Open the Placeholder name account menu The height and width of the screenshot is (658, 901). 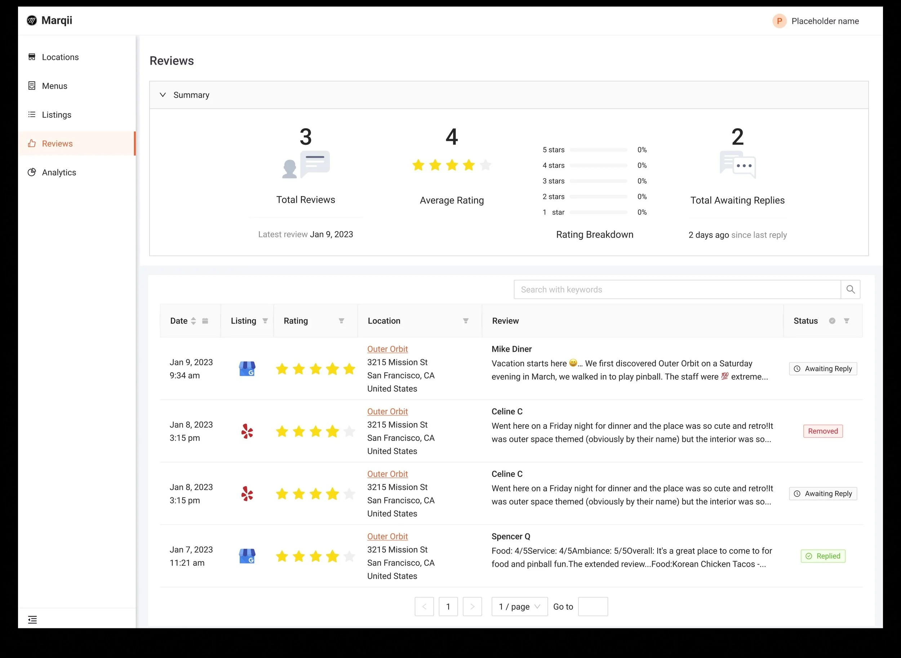click(816, 21)
